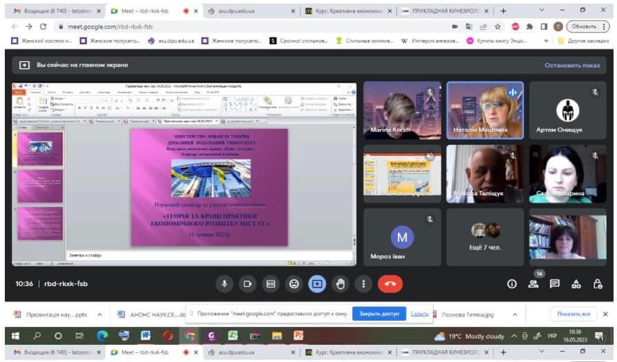Bookmark this page with star icon
The image size is (617, 362).
[498, 26]
